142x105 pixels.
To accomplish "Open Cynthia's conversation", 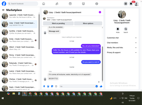I will (x=19, y=32).
